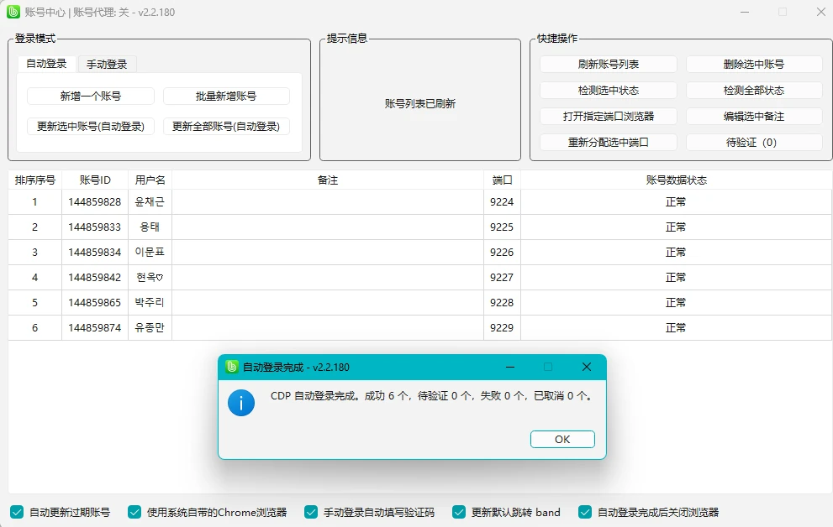Select account ID 144859834

click(94, 253)
